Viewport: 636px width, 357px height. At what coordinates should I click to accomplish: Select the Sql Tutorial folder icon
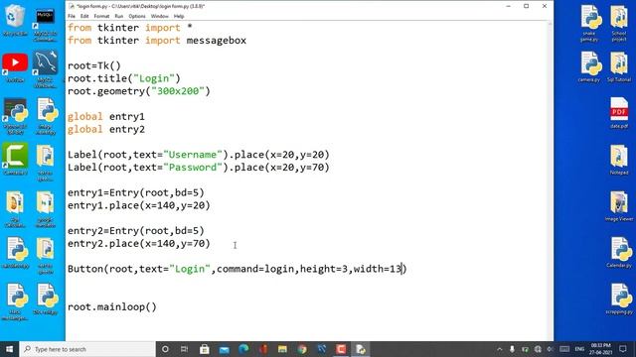(x=619, y=67)
